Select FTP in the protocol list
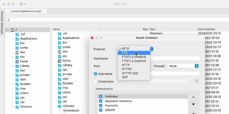Screen dimensions: 229x114 134,53
